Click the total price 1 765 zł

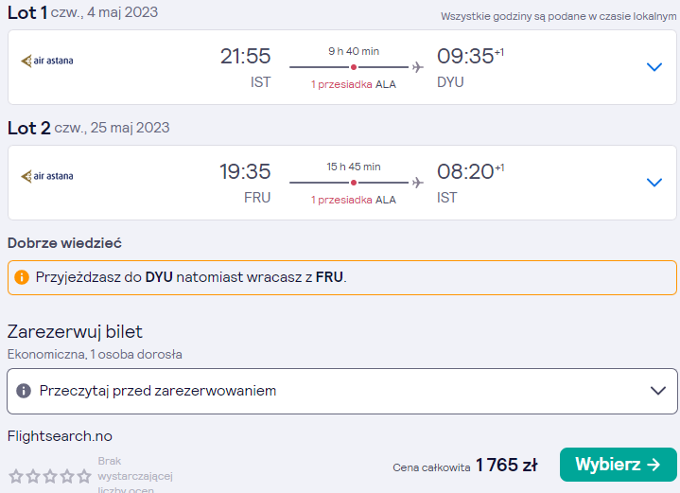[507, 465]
